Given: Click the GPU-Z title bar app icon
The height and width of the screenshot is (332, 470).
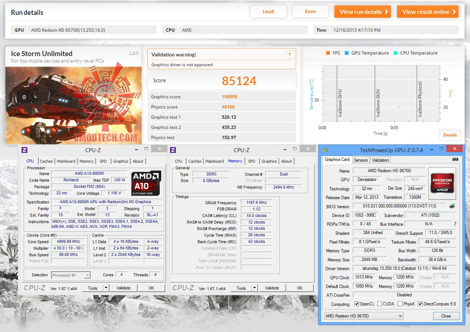Looking at the screenshot, I should click(x=325, y=150).
